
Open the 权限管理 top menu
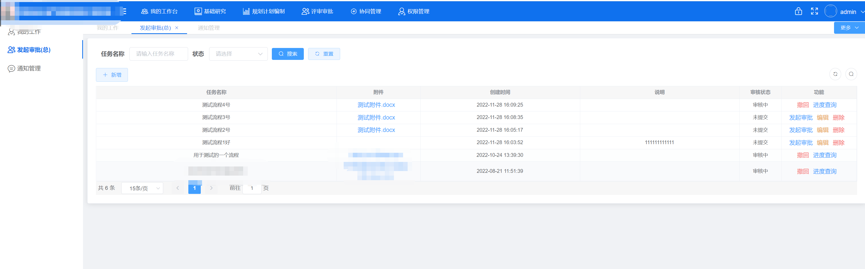(414, 11)
